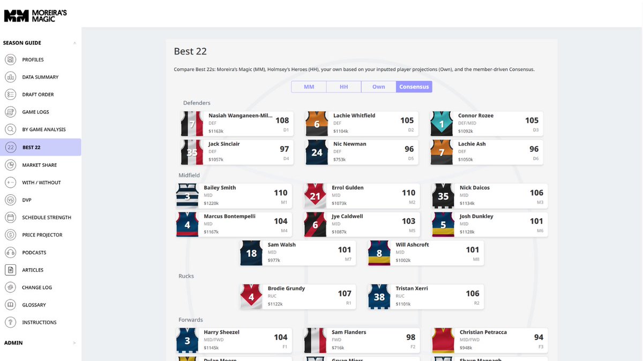Screen dimensions: 643x361
Task: Open the Profiles page link
Action: (33, 60)
